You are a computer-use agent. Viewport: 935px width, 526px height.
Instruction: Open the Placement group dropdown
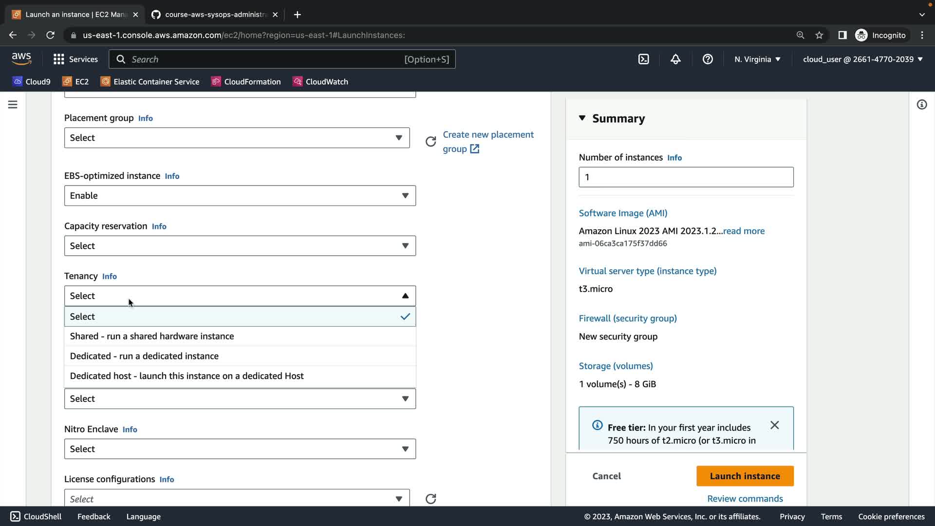click(x=237, y=138)
